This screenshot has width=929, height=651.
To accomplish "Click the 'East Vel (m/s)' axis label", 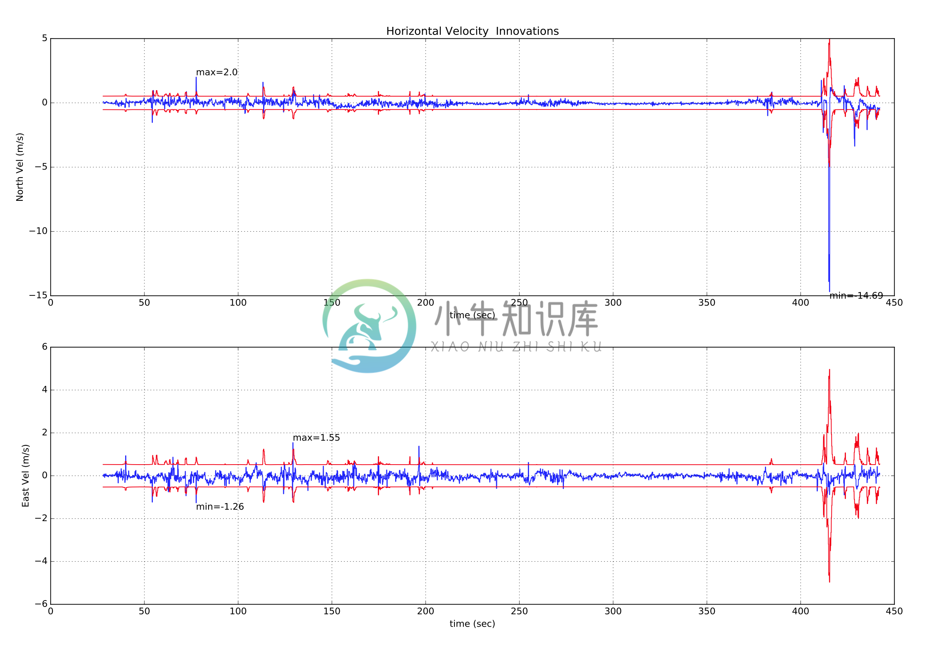I will coord(26,475).
